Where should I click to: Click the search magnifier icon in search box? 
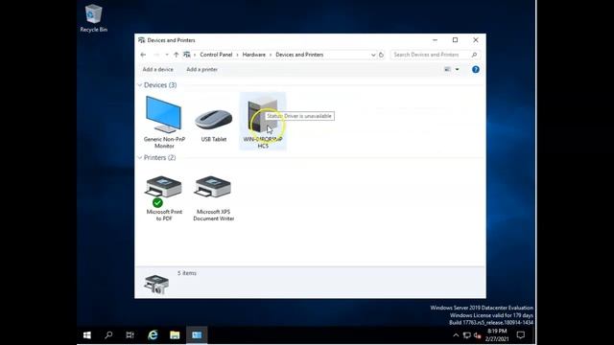tap(474, 55)
